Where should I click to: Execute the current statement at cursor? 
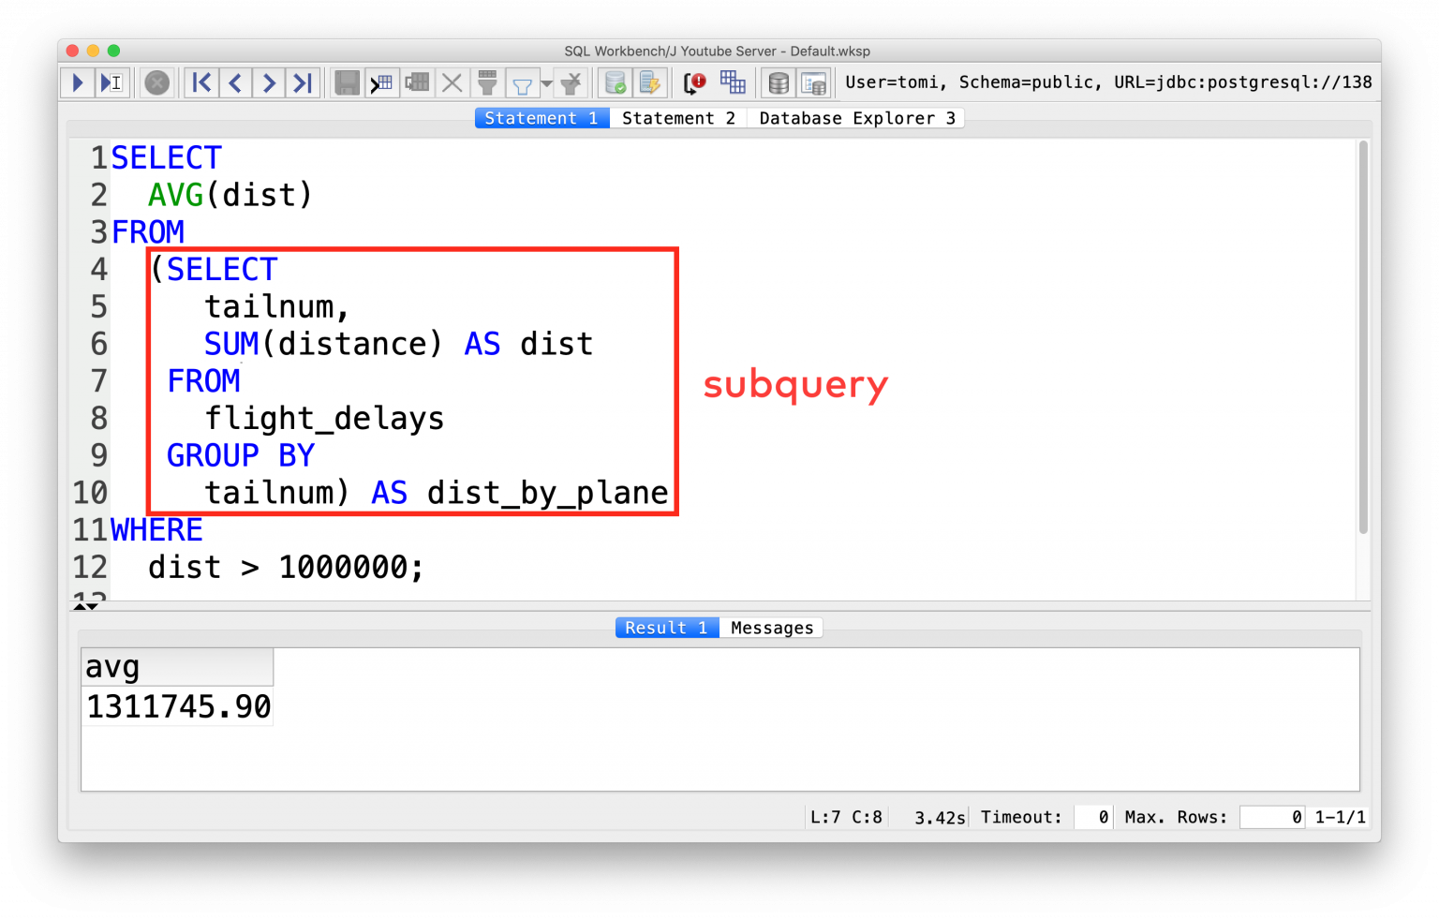point(112,82)
